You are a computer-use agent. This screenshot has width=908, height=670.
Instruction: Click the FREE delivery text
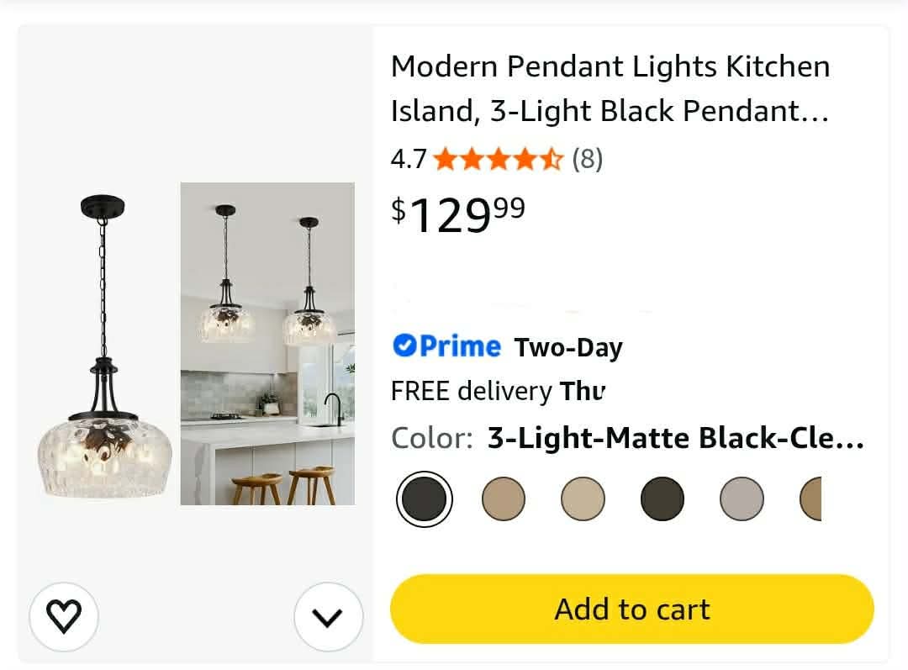click(x=472, y=391)
